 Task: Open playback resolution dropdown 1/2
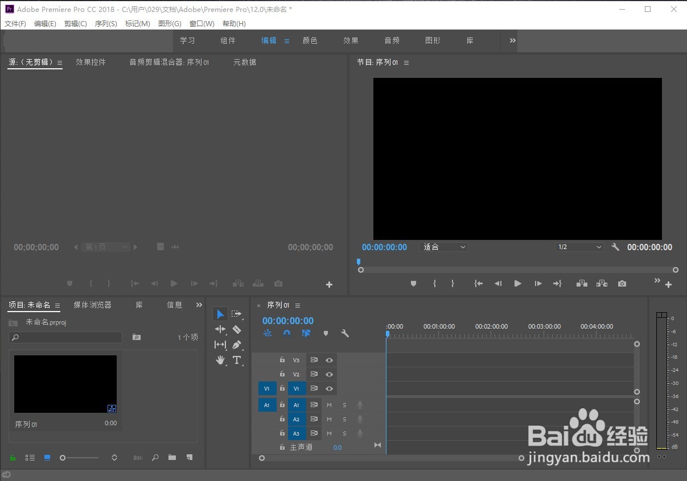point(579,247)
